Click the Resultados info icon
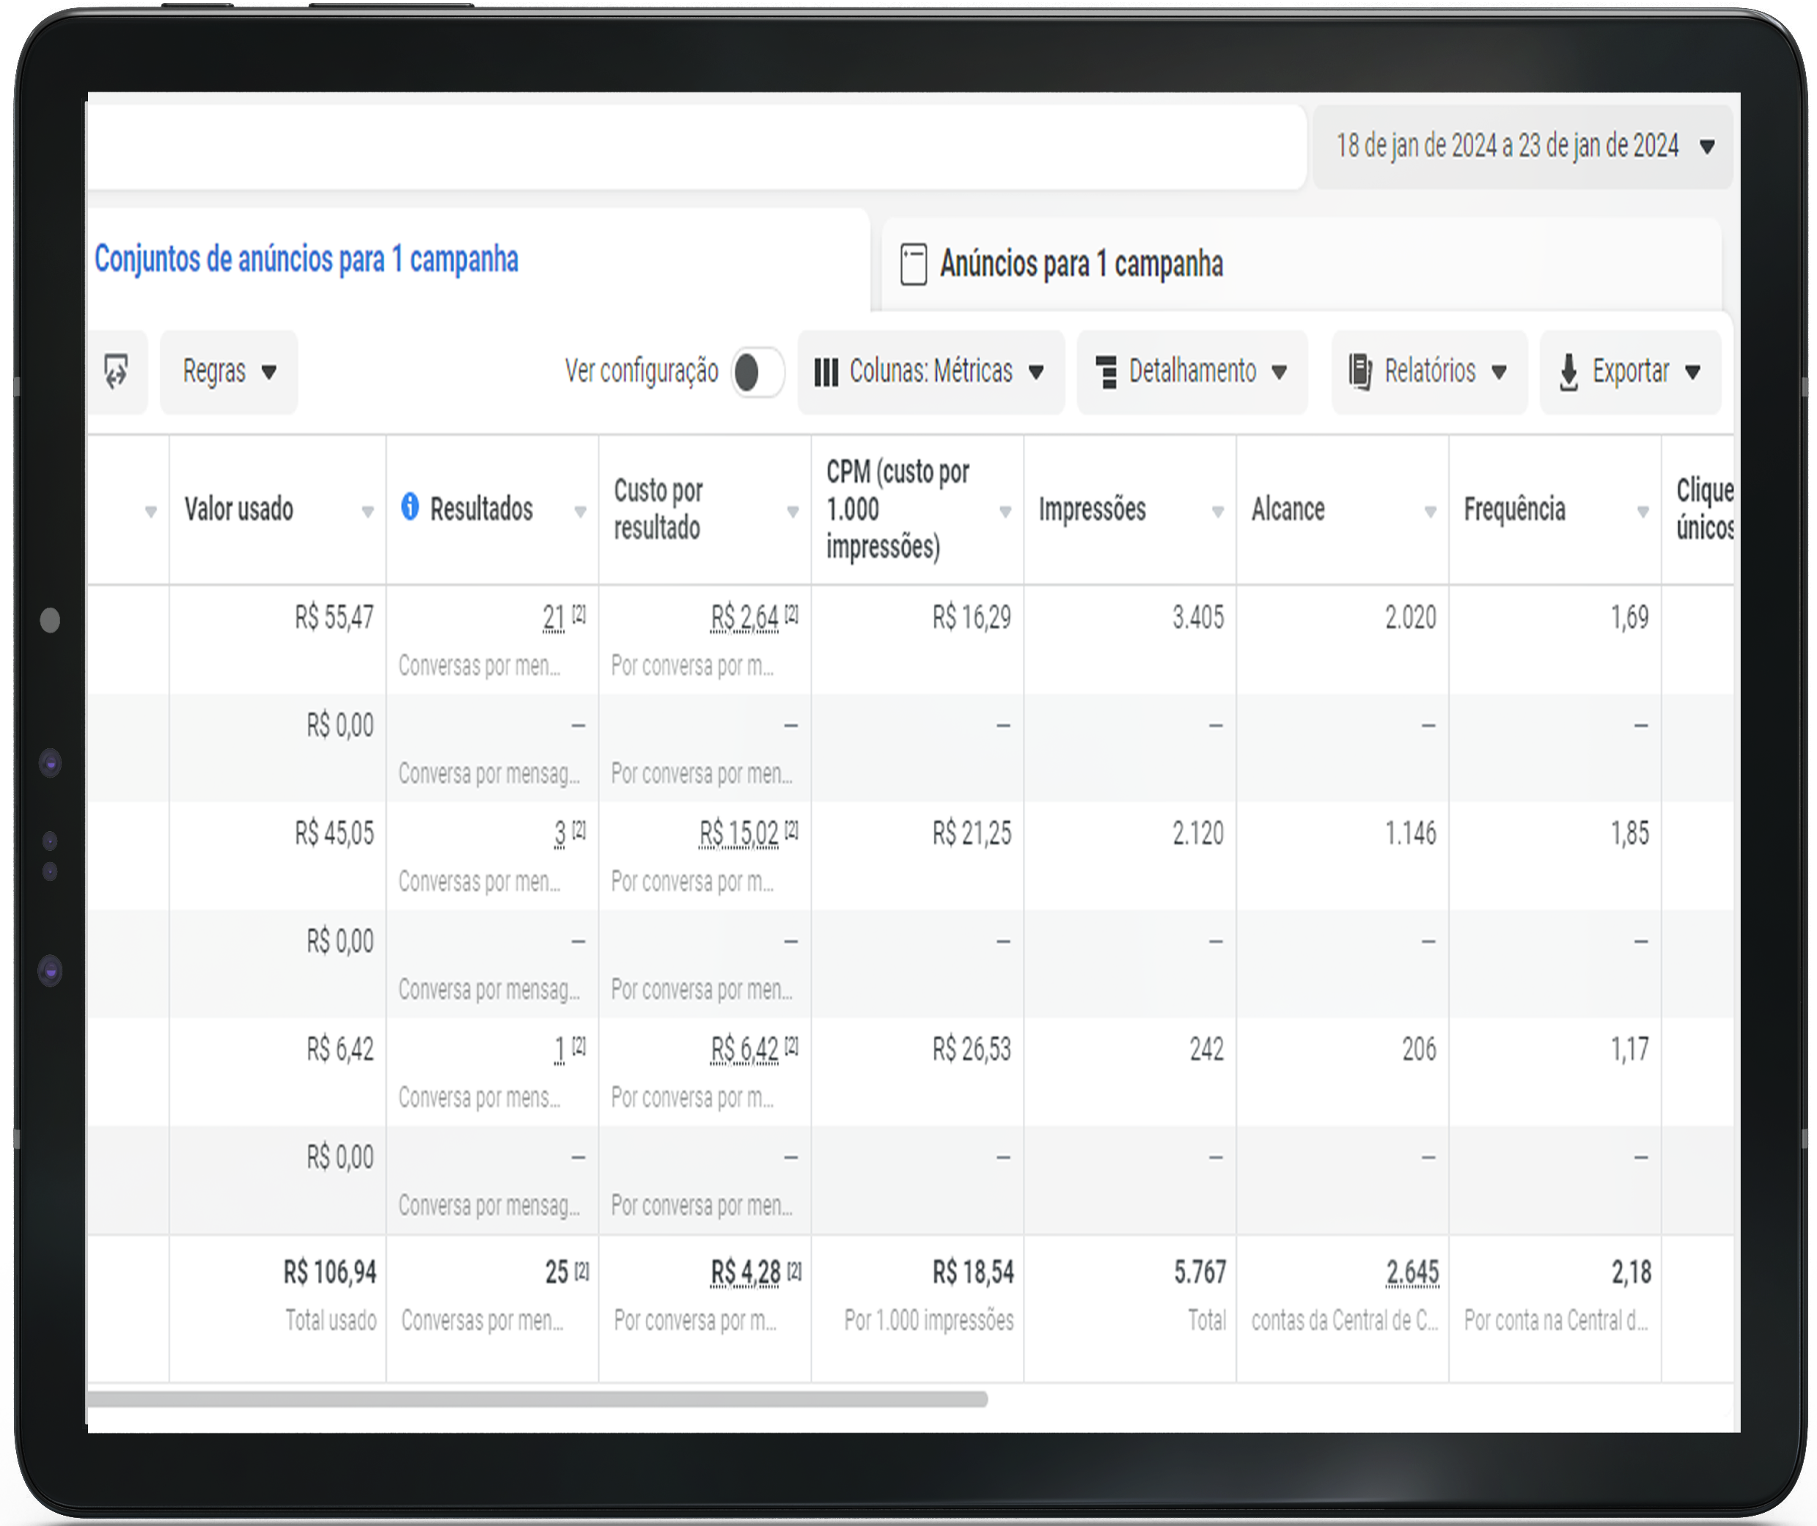Viewport: 1817px width, 1526px height. click(410, 507)
